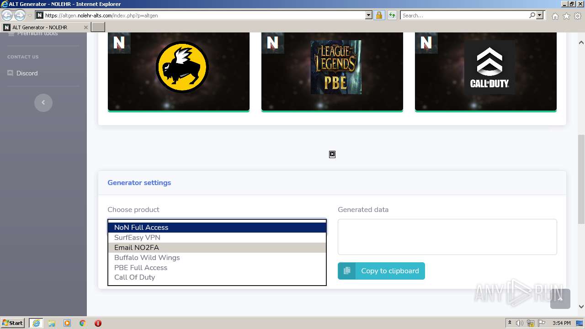Viewport: 585px width, 329px height.
Task: Open Chrome taskbar icon
Action: 83,323
